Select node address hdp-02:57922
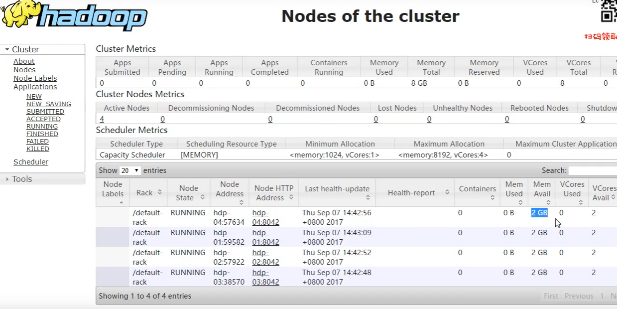This screenshot has width=617, height=309. pyautogui.click(x=229, y=257)
